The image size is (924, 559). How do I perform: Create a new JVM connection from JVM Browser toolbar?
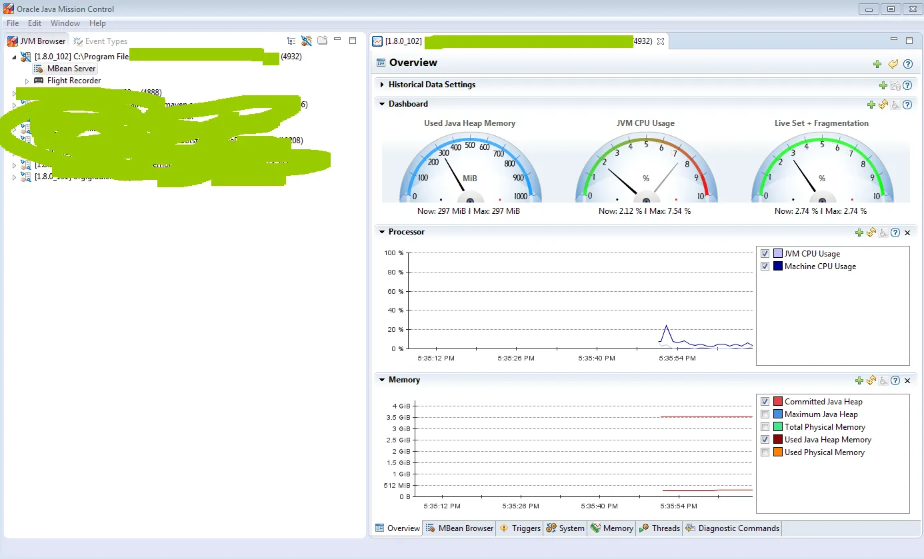point(307,41)
